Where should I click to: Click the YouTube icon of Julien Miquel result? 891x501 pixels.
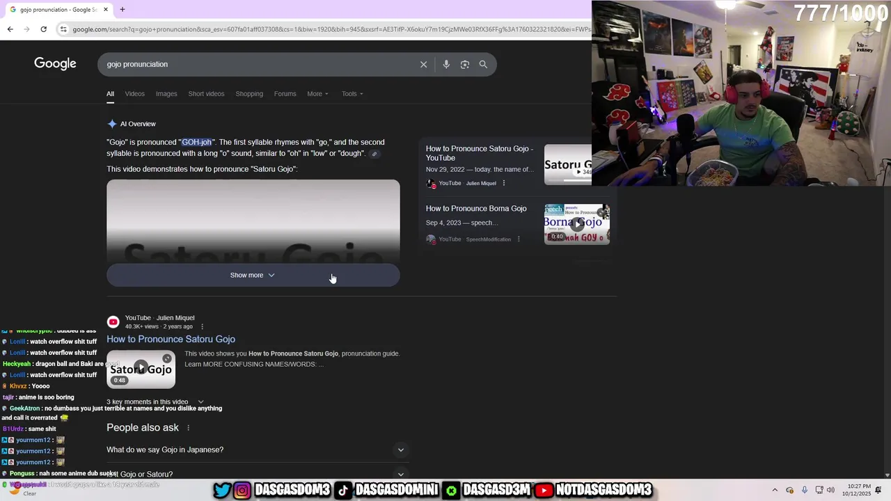click(113, 321)
